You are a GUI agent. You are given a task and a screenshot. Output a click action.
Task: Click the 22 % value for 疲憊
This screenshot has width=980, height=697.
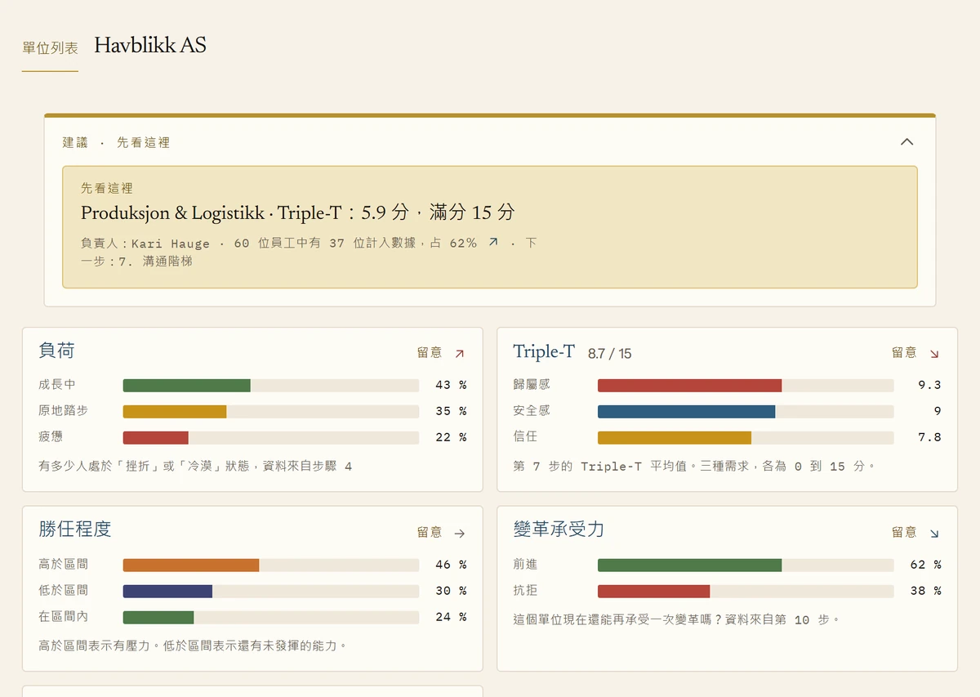[x=451, y=437]
